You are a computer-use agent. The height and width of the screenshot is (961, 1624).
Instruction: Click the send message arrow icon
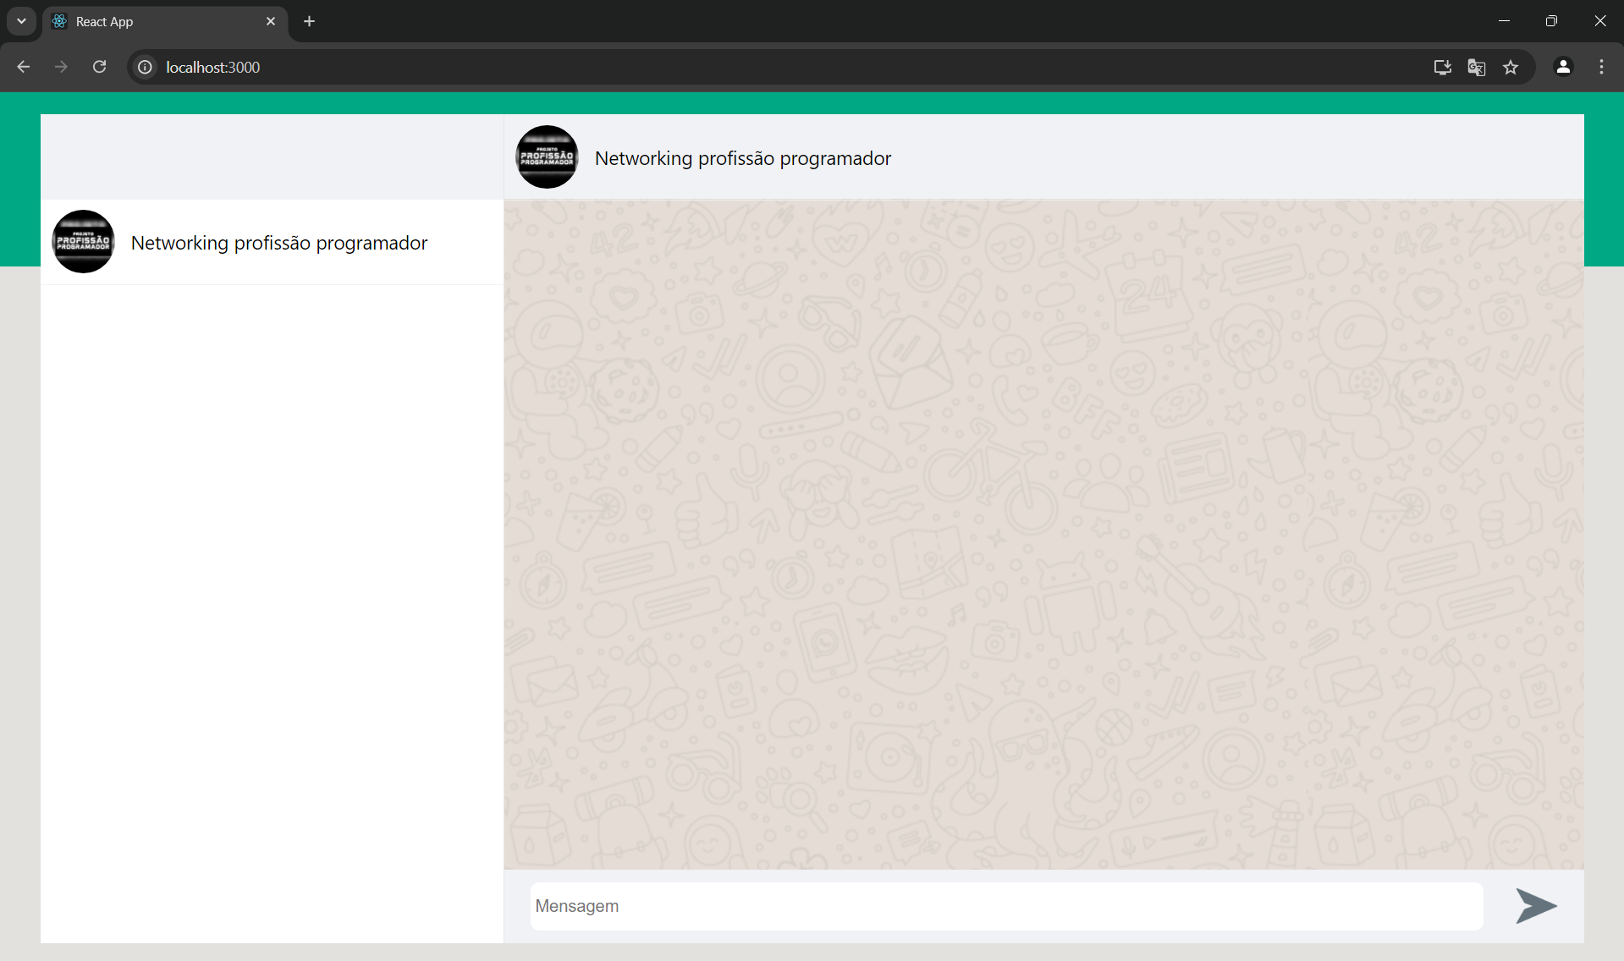(x=1535, y=906)
